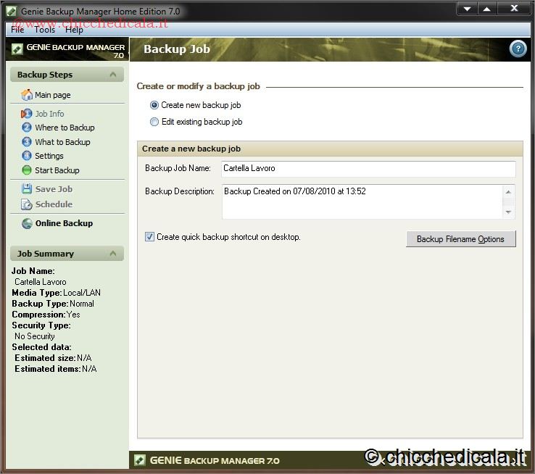
Task: Collapse the Job Summary panel
Action: click(x=113, y=254)
